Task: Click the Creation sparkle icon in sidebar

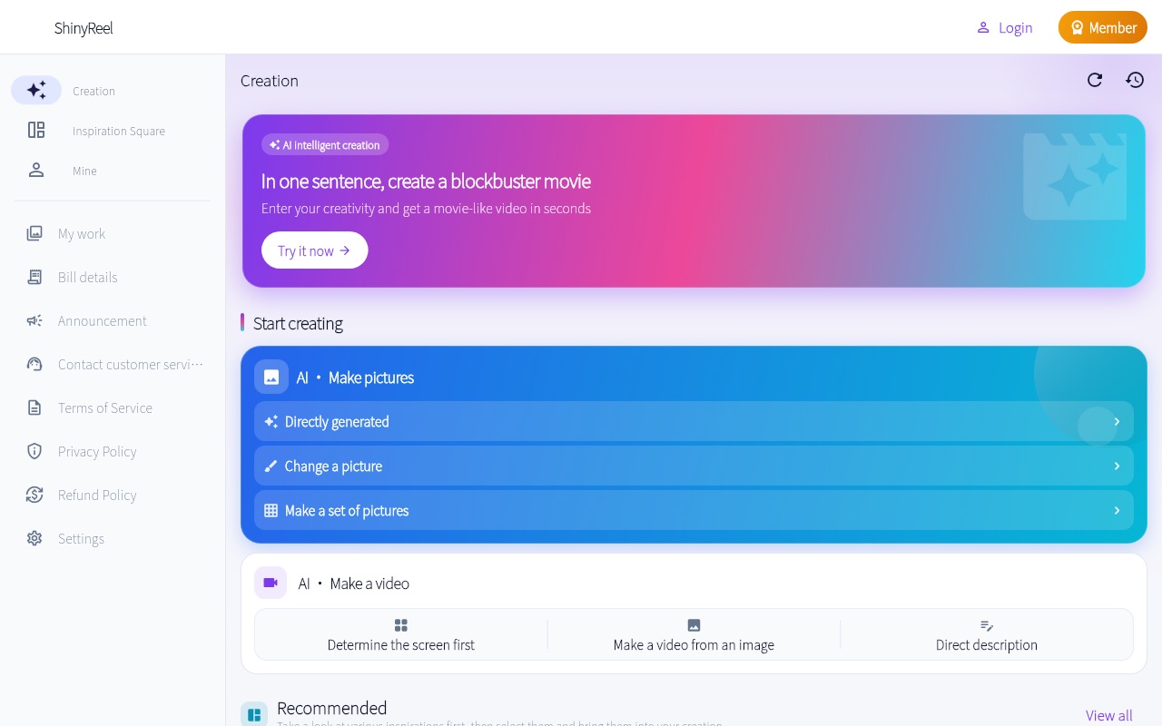Action: tap(36, 90)
